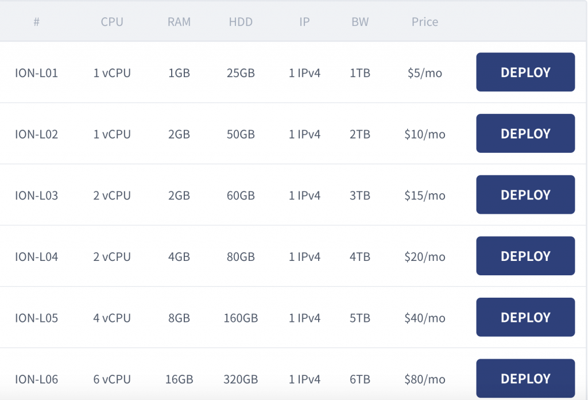
Task: Select the ION-L01 plan name
Action: point(37,73)
